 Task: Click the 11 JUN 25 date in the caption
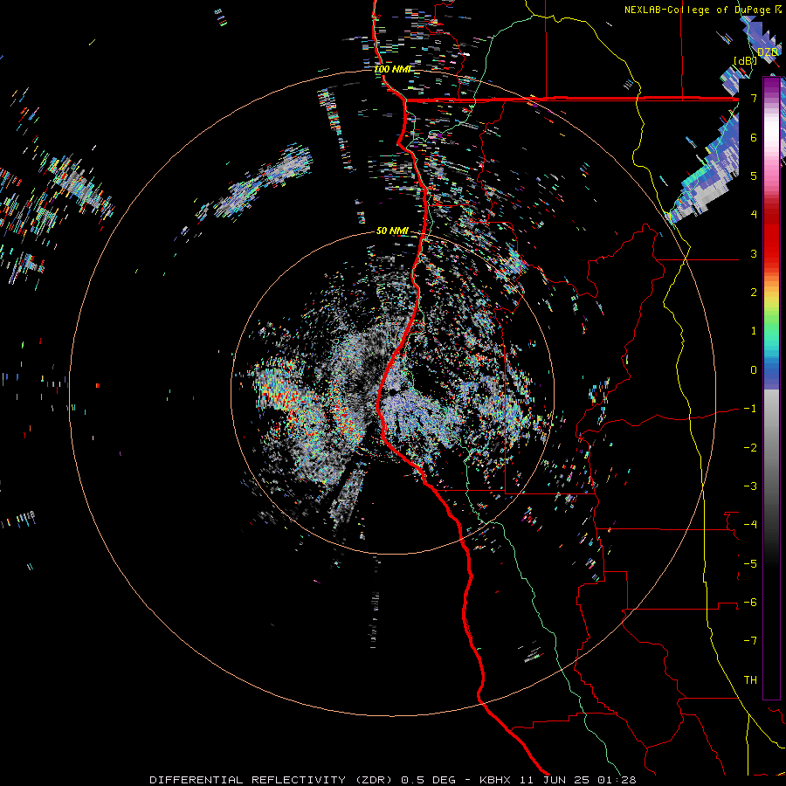point(555,780)
